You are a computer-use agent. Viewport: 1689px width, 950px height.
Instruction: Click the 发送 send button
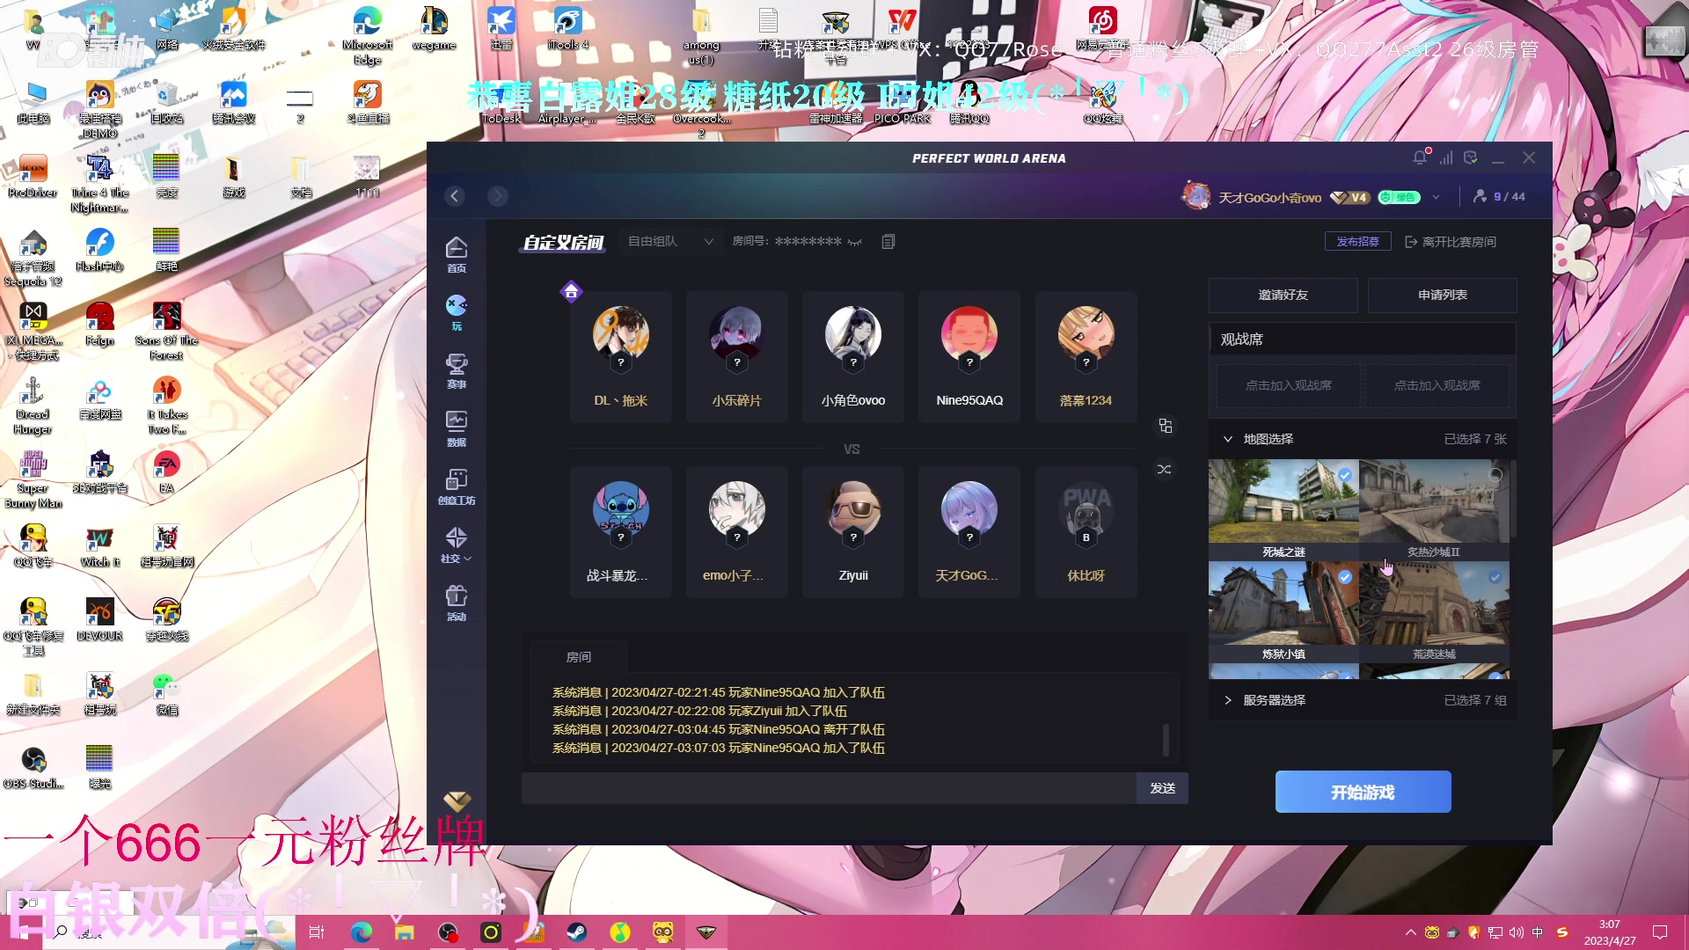click(1162, 788)
